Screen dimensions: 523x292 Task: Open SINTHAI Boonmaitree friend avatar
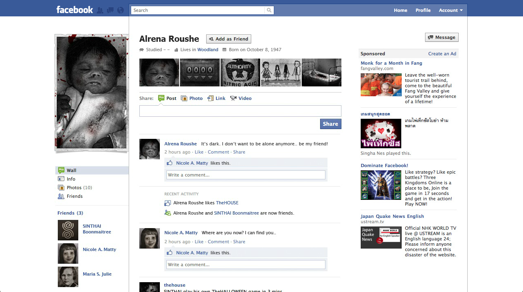click(x=68, y=230)
